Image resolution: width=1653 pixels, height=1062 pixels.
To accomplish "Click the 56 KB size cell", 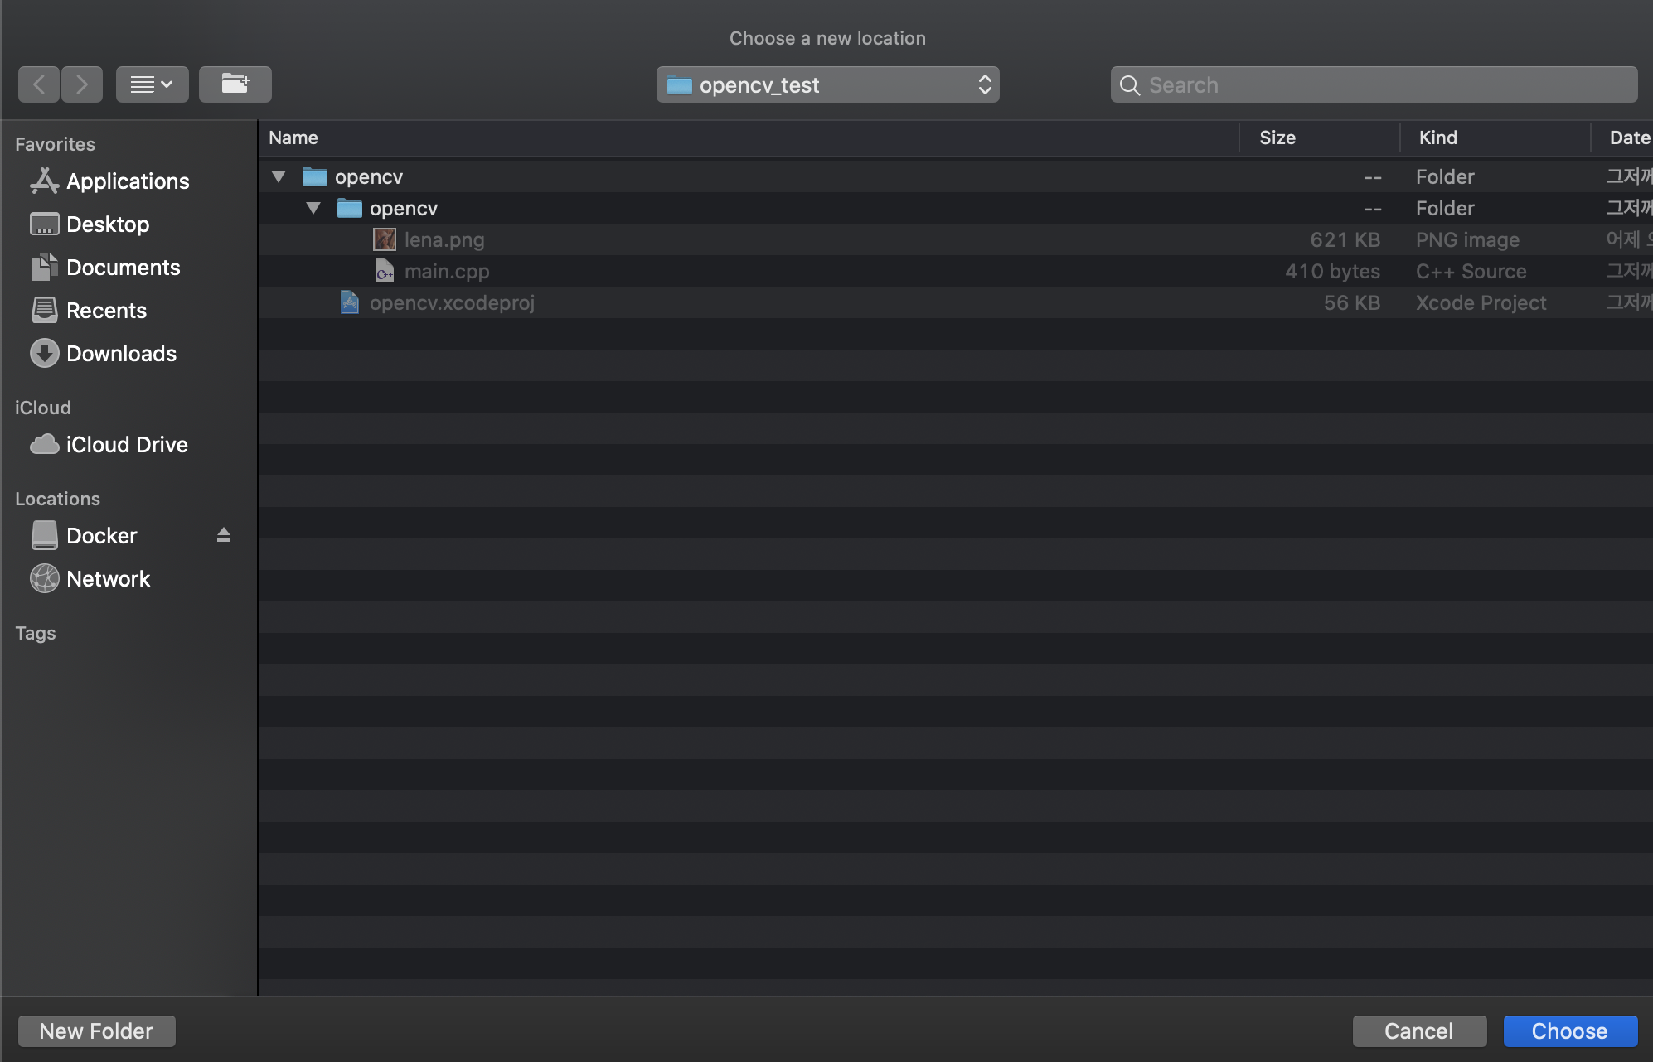I will [1351, 303].
